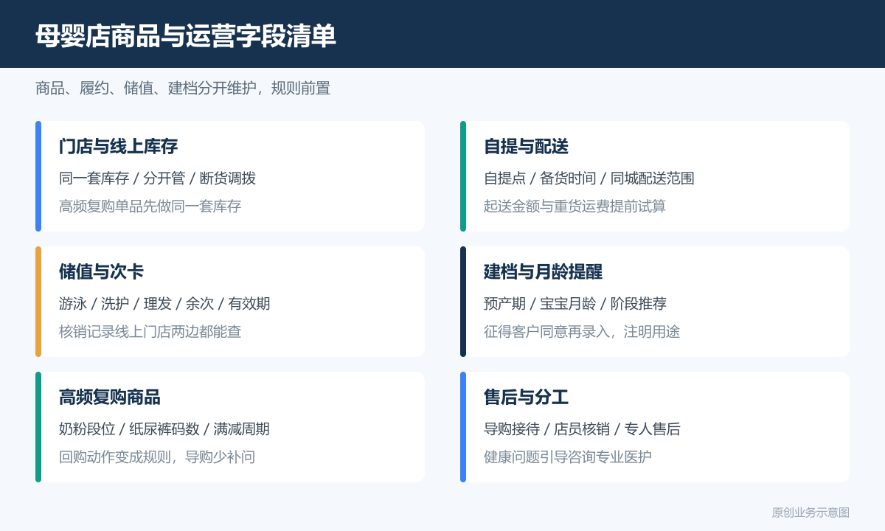Click the line 同一套库存 / 分开管 / 断货调拨
The width and height of the screenshot is (885, 531).
click(x=157, y=178)
